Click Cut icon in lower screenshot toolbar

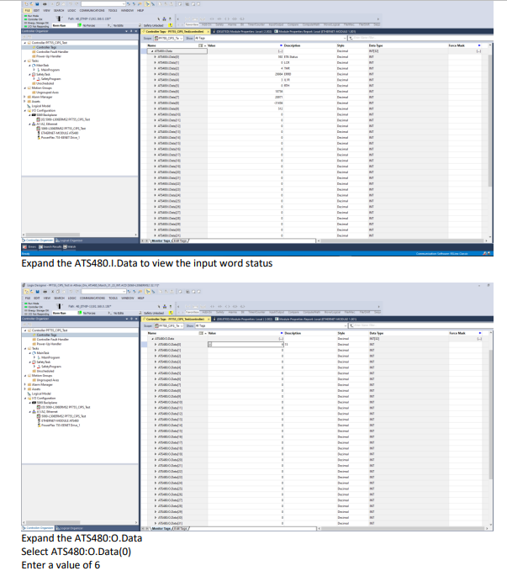pyautogui.click(x=52, y=292)
